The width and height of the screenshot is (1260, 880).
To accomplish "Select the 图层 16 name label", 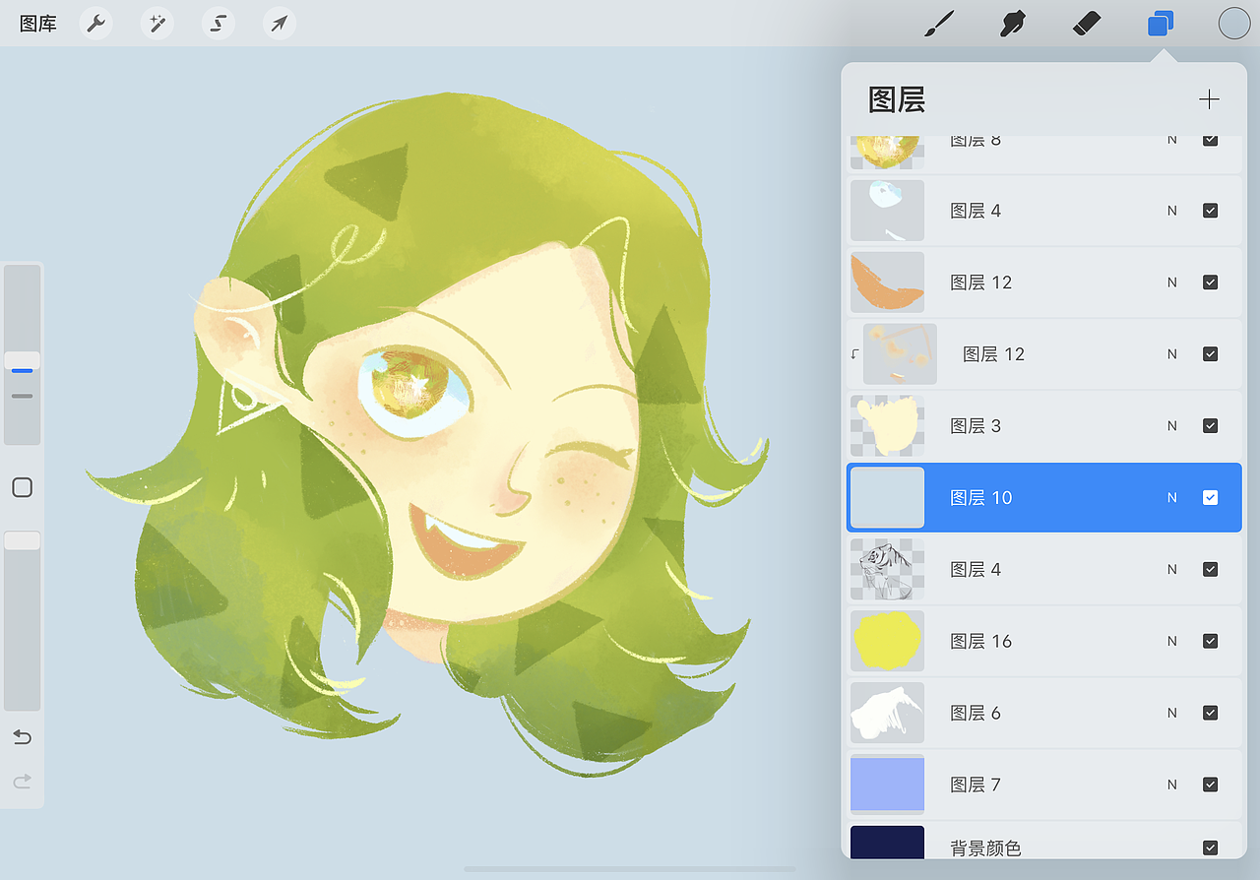I will pos(980,641).
